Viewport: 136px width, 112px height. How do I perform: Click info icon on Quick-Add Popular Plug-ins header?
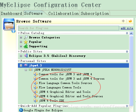click(127, 106)
